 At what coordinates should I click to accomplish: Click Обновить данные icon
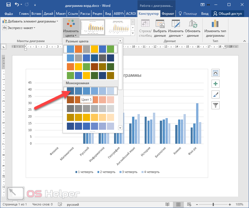pos(193,28)
